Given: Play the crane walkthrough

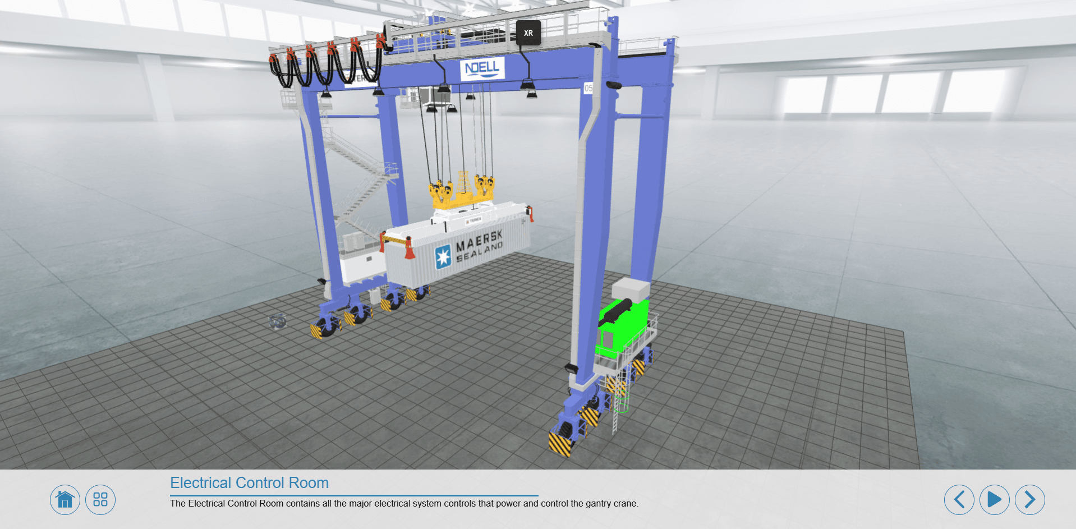Looking at the screenshot, I should point(995,499).
